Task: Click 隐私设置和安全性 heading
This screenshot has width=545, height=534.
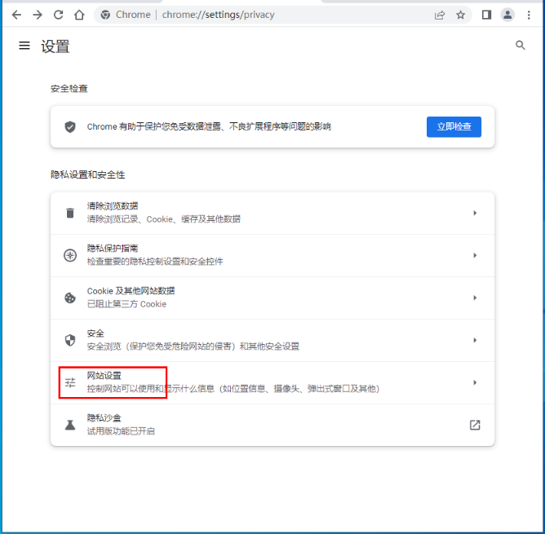Action: pos(87,174)
